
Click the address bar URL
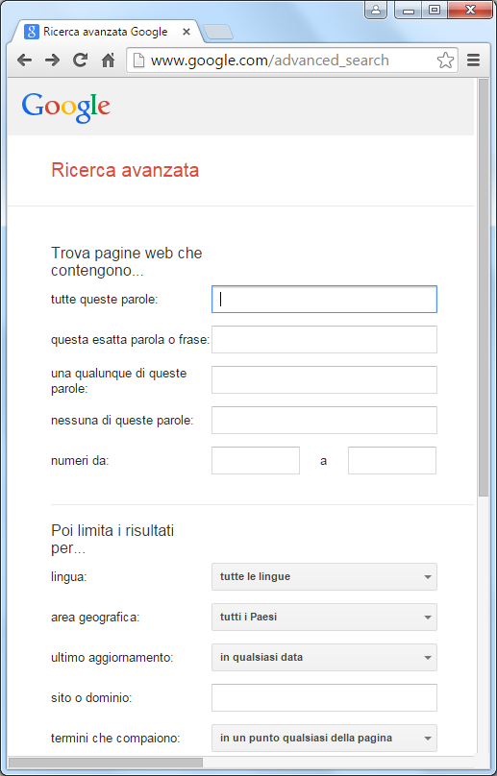(x=269, y=61)
